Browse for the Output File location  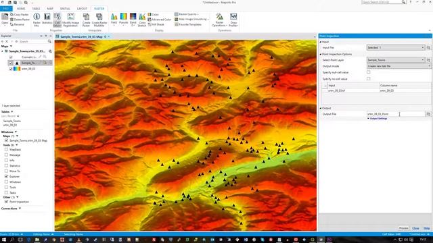point(428,114)
